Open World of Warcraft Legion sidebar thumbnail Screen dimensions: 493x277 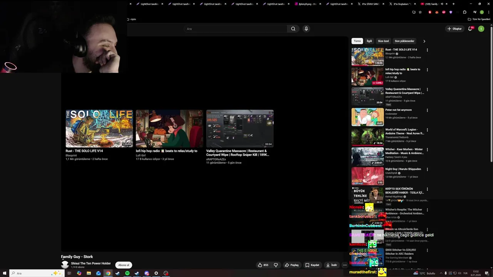tap(367, 136)
